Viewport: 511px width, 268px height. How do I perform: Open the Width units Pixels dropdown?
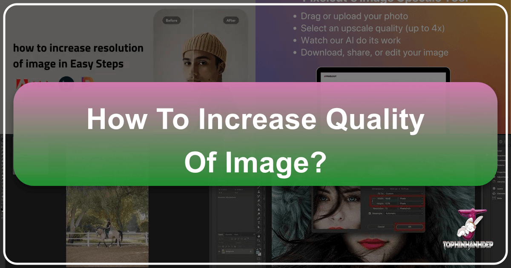click(x=411, y=199)
